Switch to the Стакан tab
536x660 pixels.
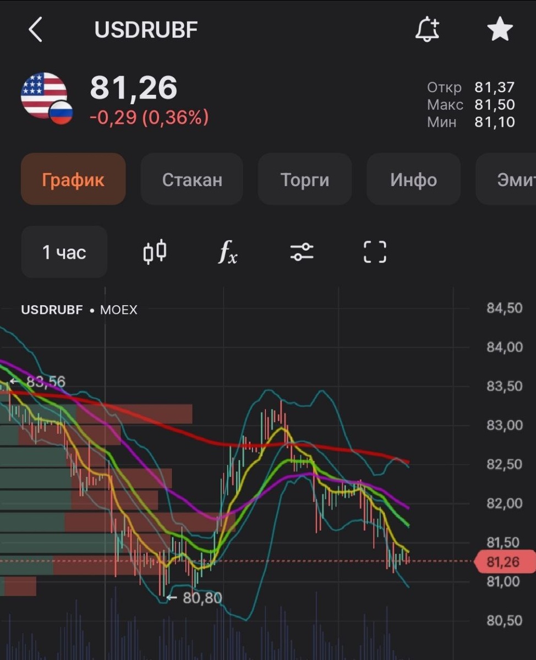pos(192,179)
